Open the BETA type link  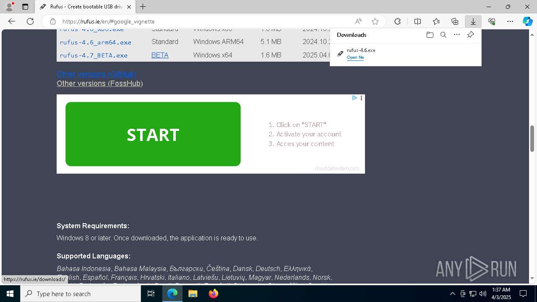coord(160,55)
